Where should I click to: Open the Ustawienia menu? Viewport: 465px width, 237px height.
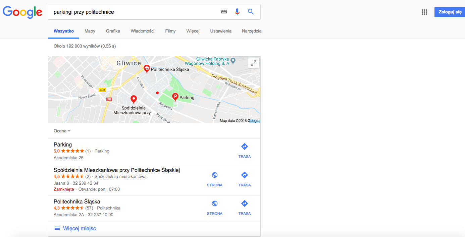click(221, 31)
